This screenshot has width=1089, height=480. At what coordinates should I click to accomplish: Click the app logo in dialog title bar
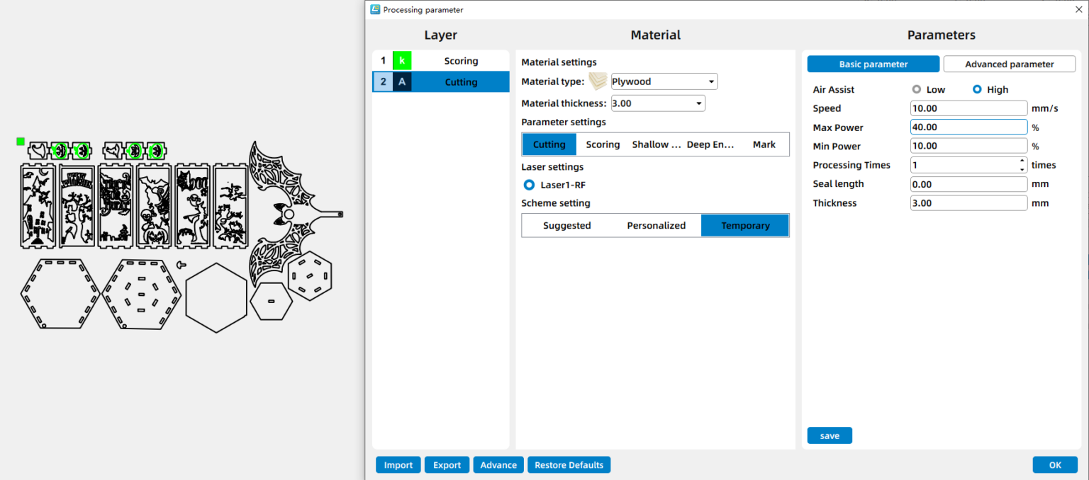[375, 10]
